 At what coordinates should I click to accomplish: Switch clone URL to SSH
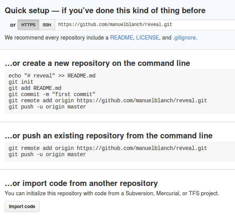(47, 25)
